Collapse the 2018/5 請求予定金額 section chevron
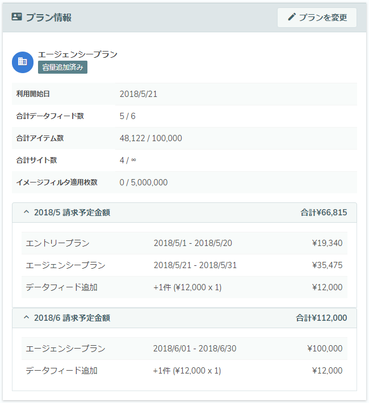Image resolution: width=369 pixels, height=403 pixels. (26, 212)
